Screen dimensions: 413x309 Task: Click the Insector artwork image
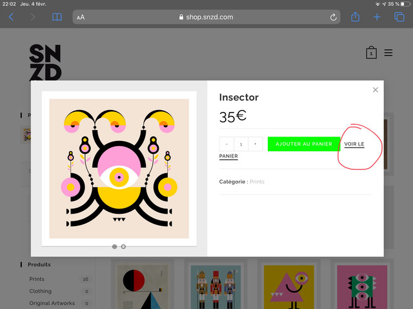[x=119, y=169]
